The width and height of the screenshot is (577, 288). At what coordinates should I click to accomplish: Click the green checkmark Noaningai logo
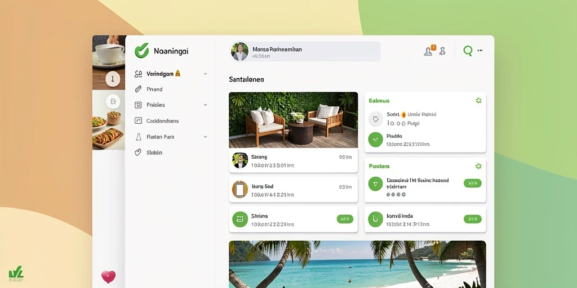click(x=141, y=51)
